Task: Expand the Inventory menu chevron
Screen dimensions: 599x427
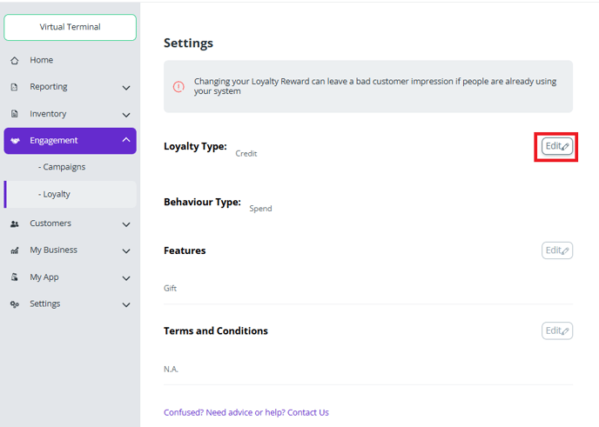Action: (x=126, y=115)
